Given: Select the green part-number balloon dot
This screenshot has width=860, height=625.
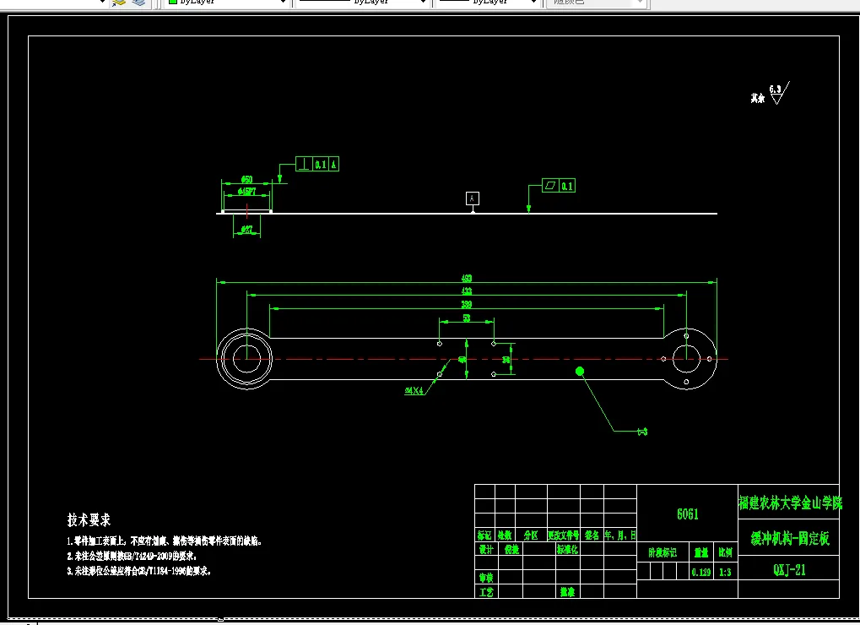Looking at the screenshot, I should click(x=580, y=372).
